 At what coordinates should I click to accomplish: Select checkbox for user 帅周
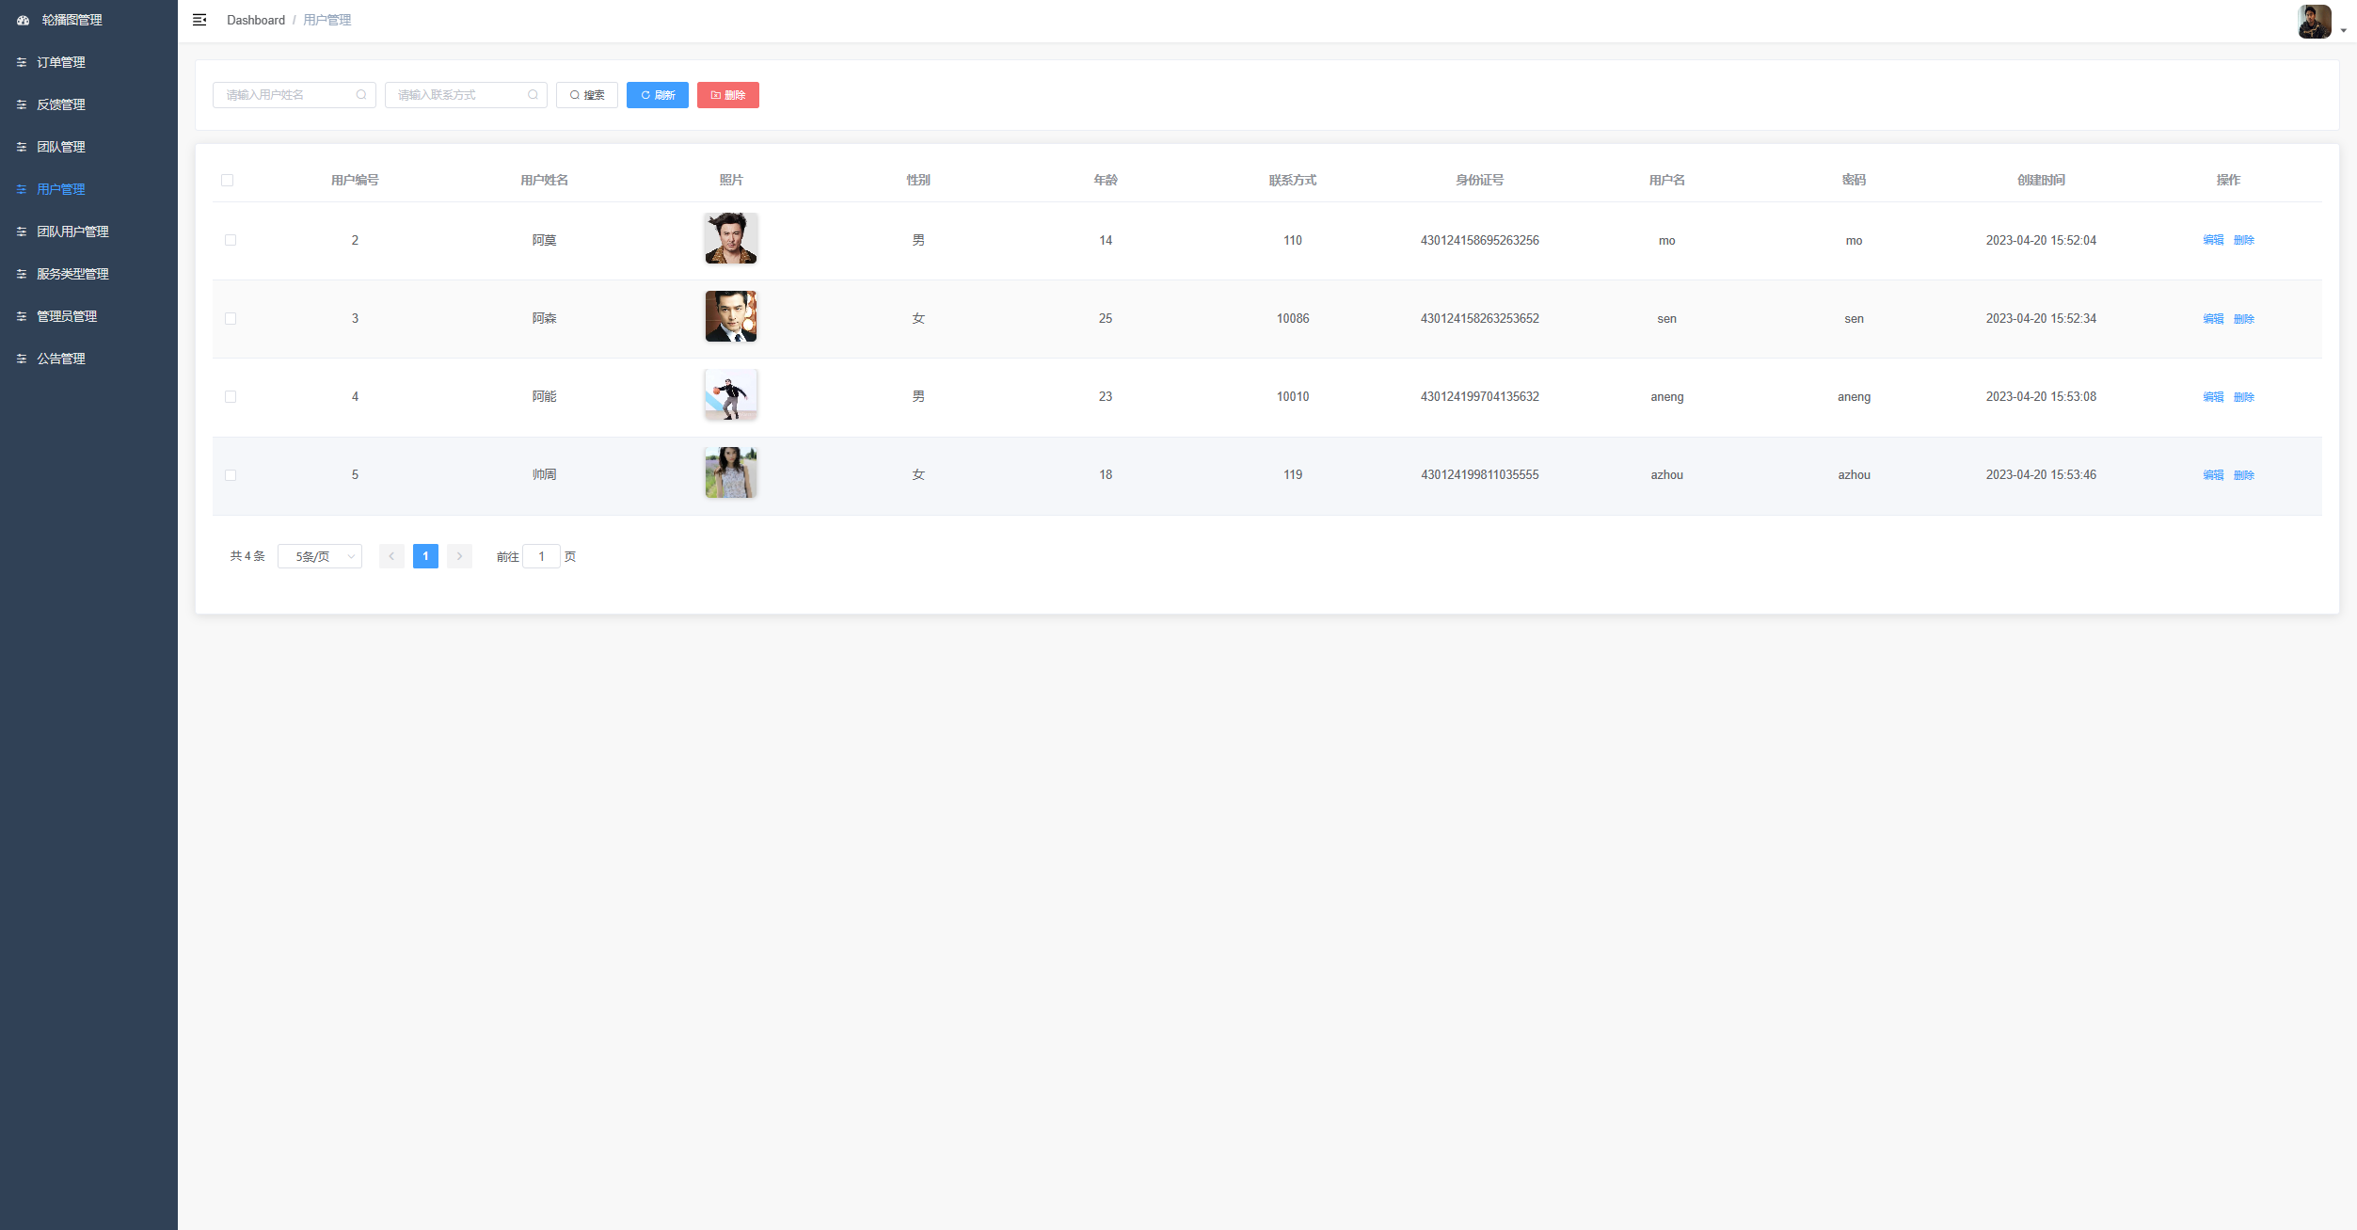(x=231, y=475)
